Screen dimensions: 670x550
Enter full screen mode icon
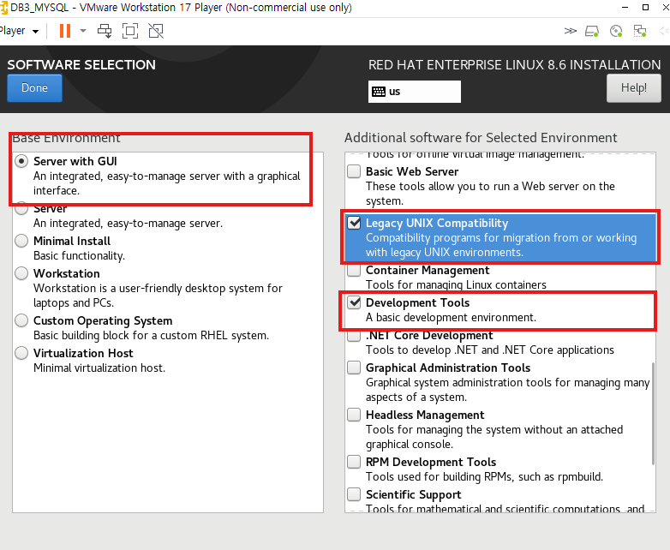[x=130, y=31]
